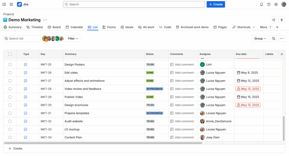Select the MKT-25 row checkbox

[x=10, y=64]
